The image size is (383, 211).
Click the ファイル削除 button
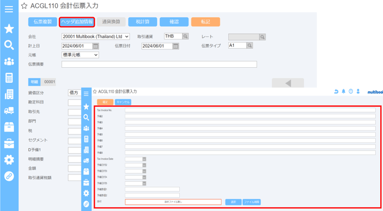[x=252, y=202]
